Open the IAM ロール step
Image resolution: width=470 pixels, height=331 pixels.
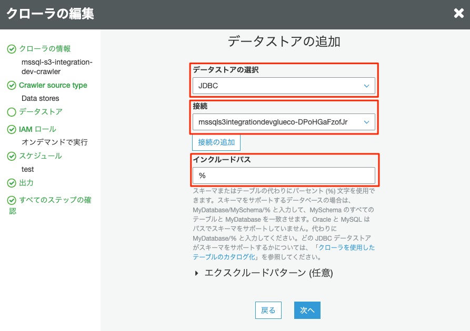(x=37, y=129)
